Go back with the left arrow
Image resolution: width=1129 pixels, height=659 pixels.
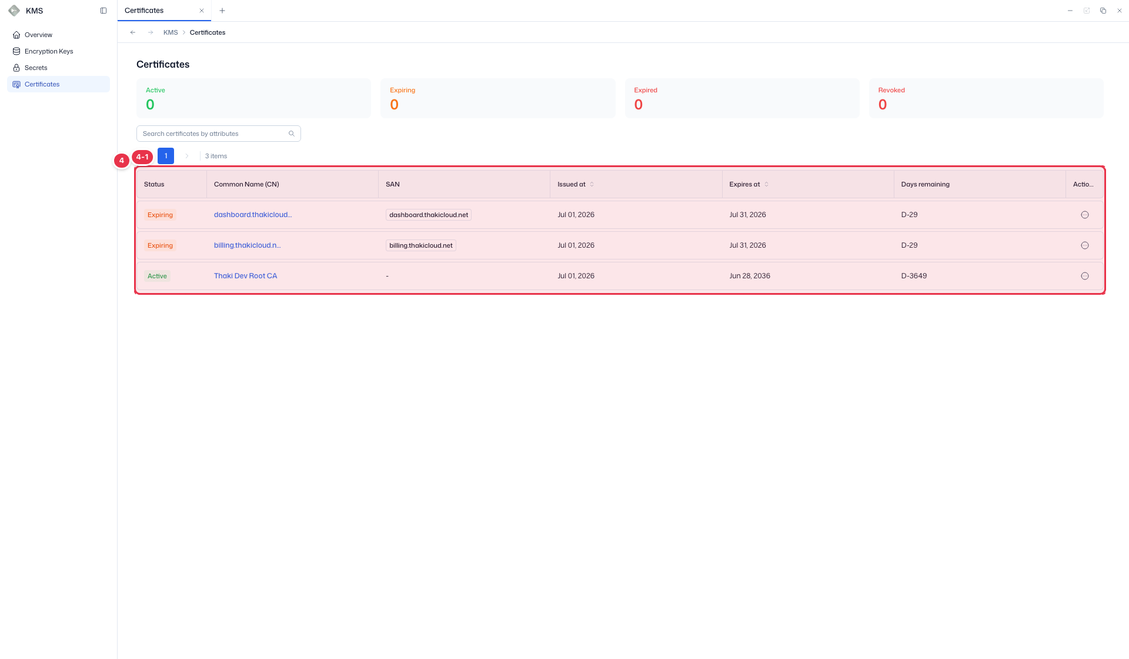pyautogui.click(x=133, y=32)
